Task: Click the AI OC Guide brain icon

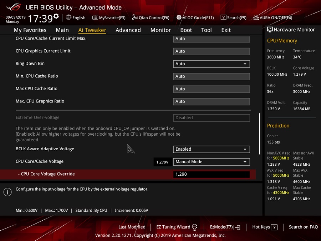Action: 179,17
